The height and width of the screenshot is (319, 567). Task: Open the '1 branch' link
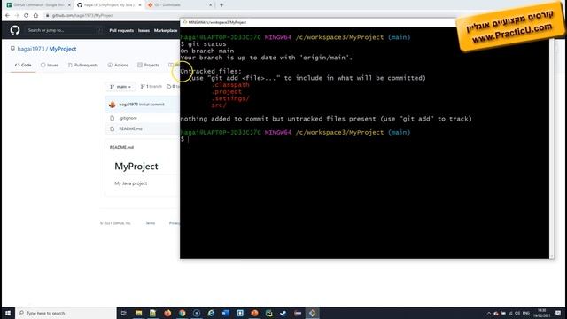click(151, 87)
